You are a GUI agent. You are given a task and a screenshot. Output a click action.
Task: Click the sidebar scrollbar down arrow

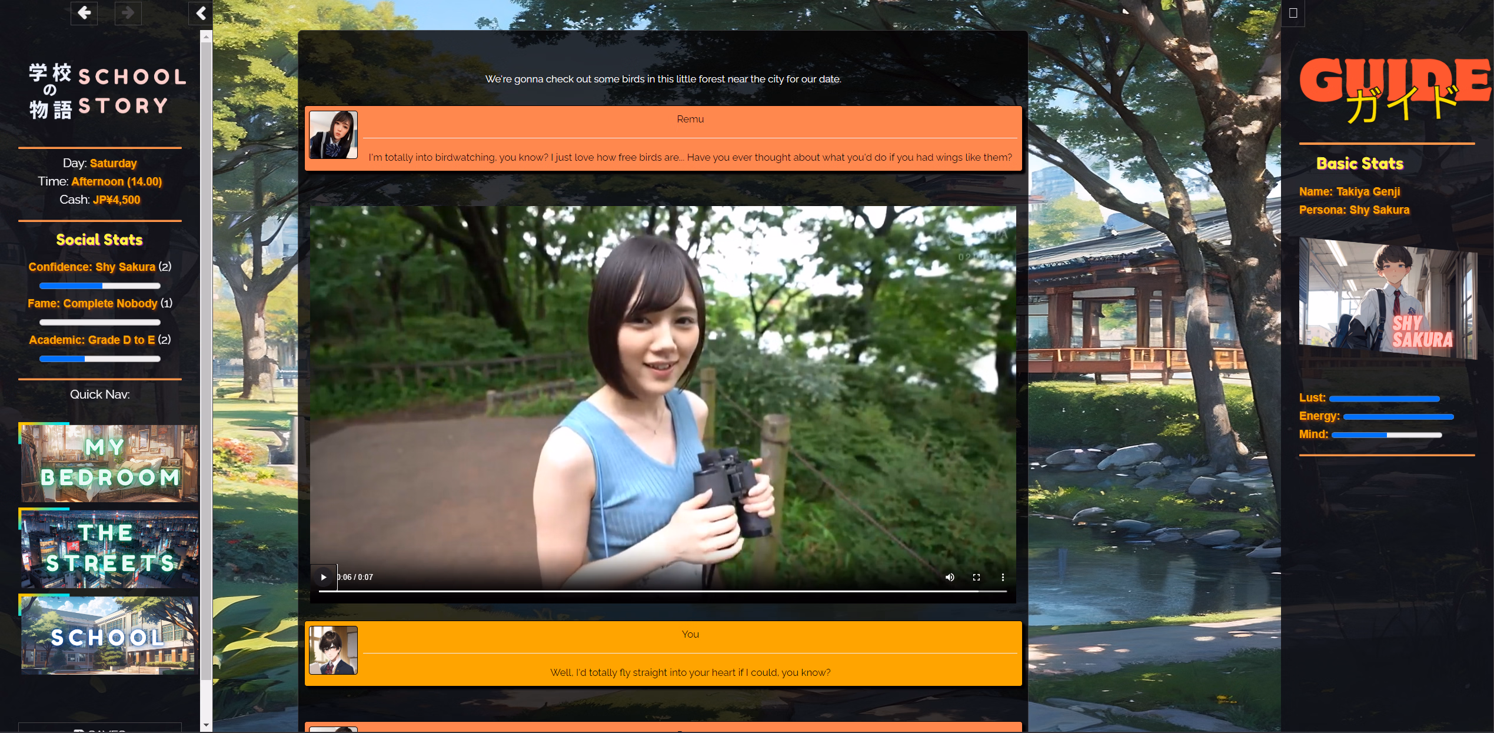pyautogui.click(x=205, y=725)
